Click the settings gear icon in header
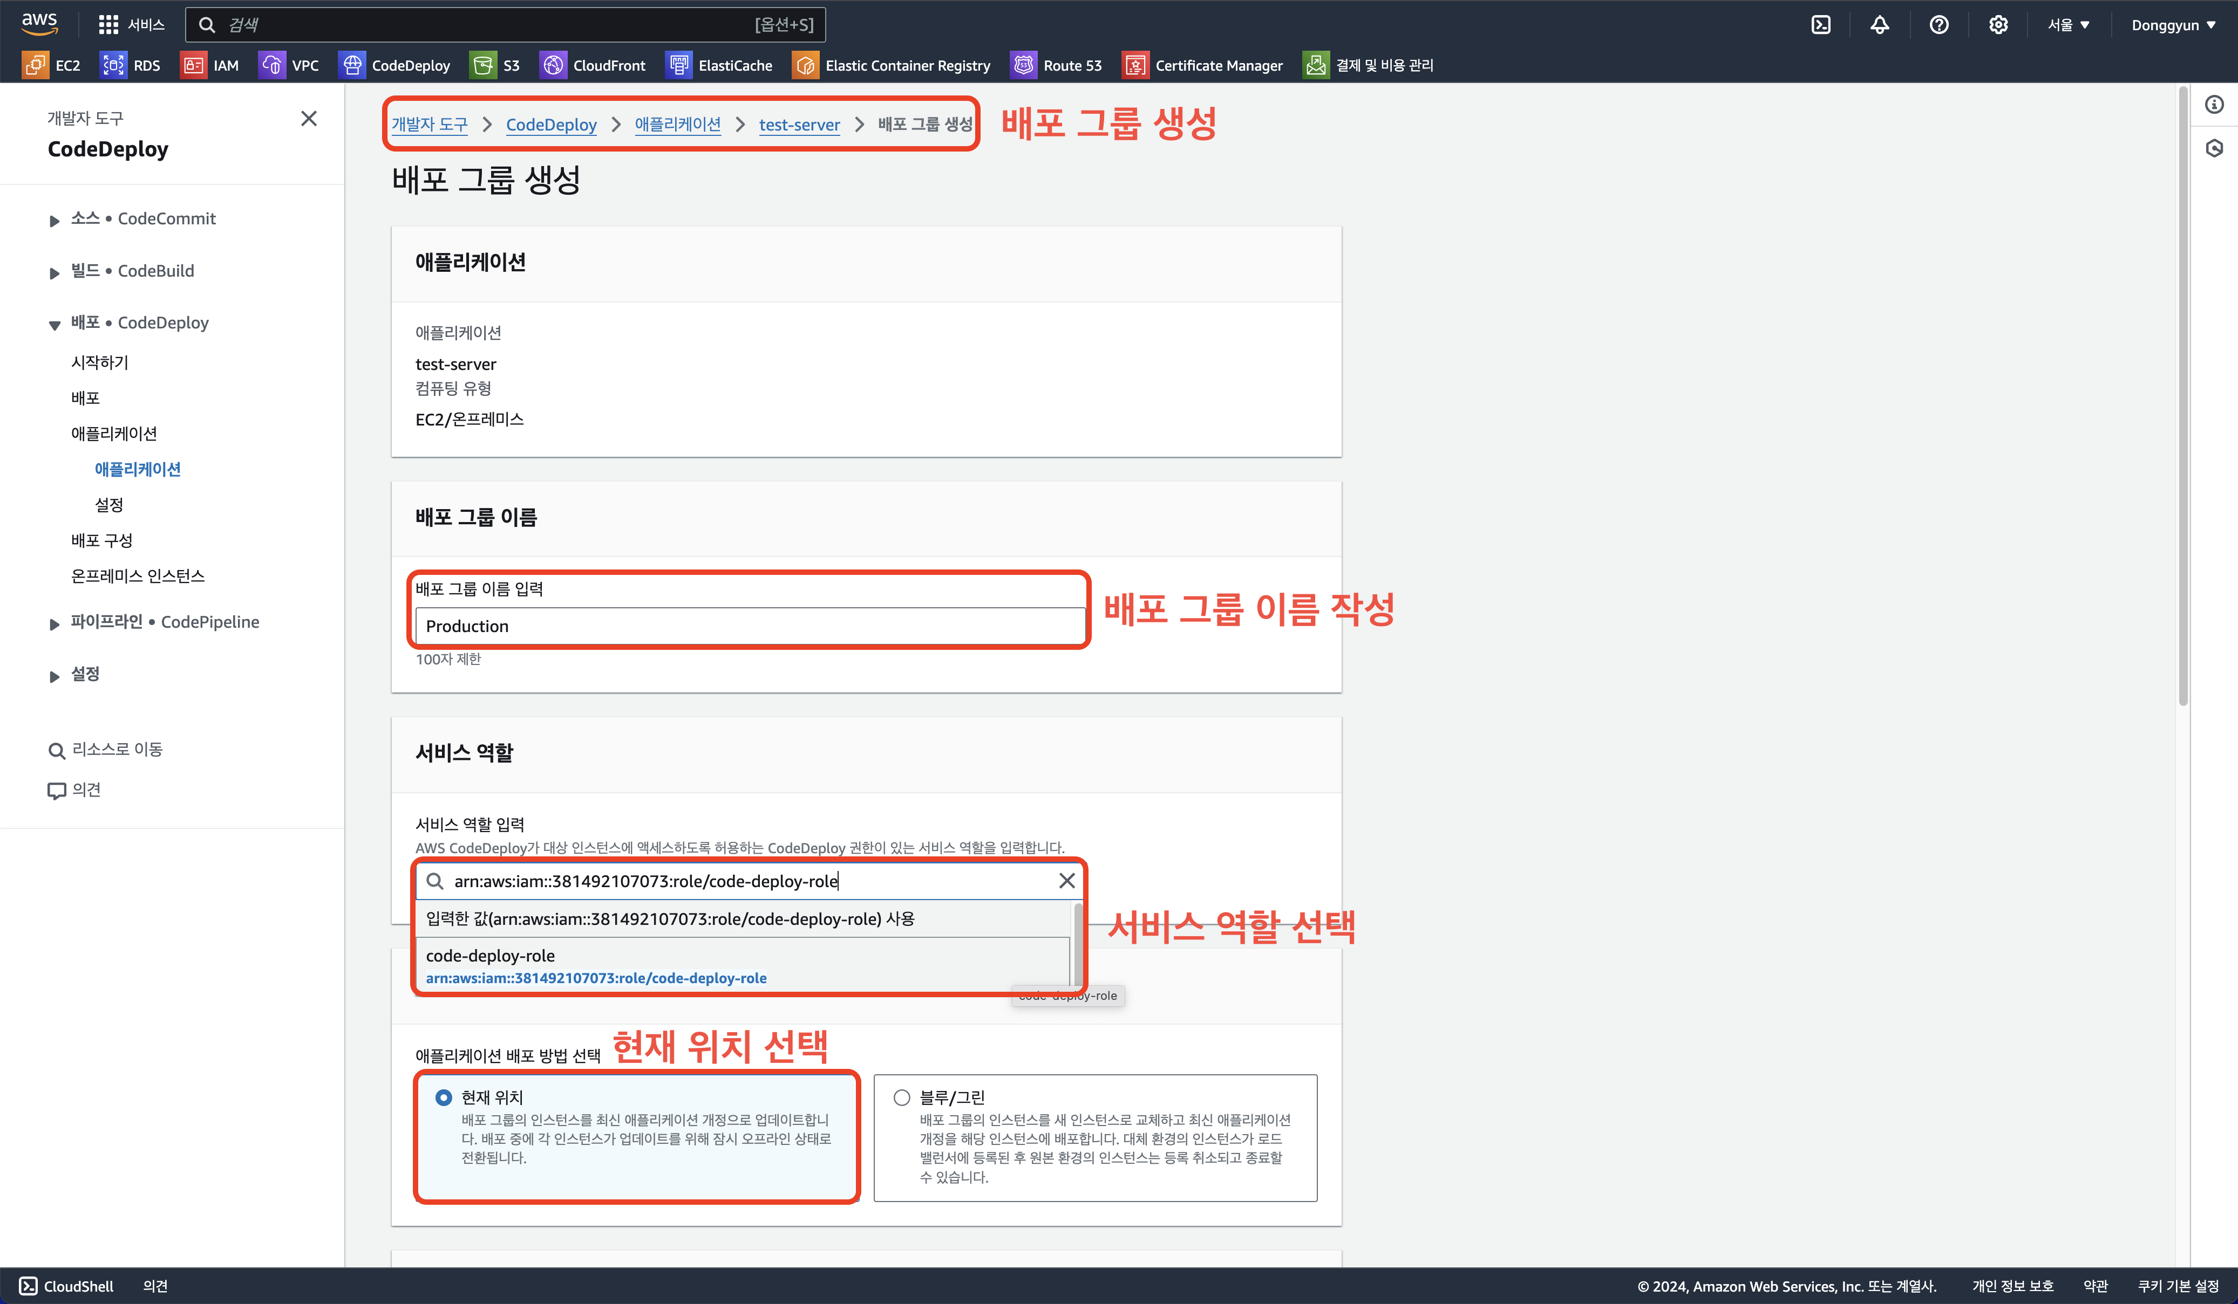The height and width of the screenshot is (1304, 2238). [x=1998, y=25]
